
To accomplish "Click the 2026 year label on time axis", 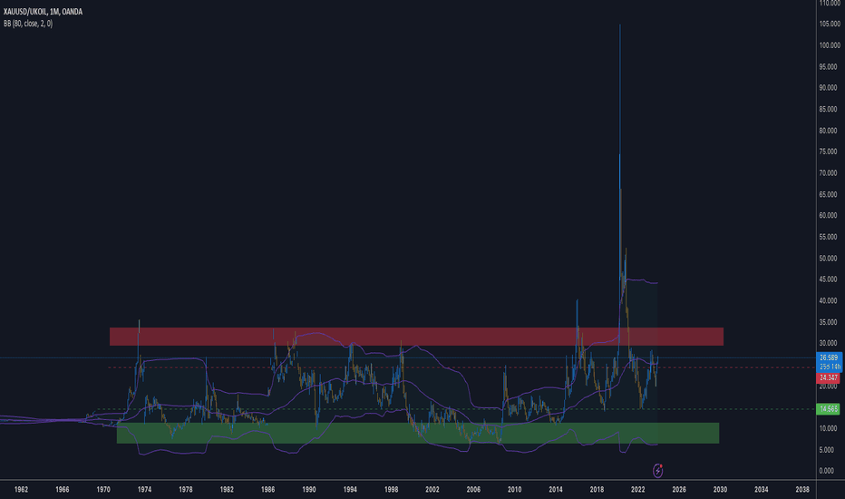I will (x=679, y=490).
